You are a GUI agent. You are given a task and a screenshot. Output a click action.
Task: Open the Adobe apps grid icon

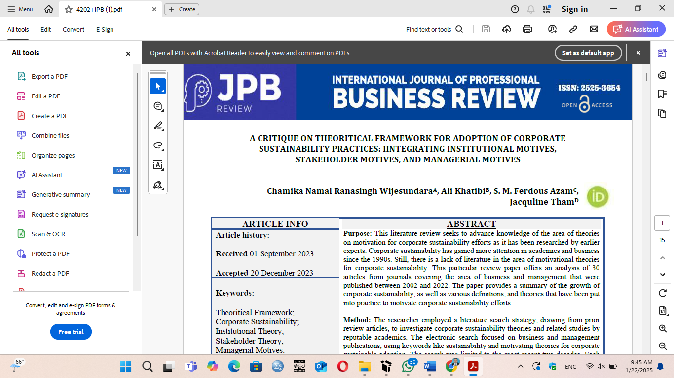(547, 9)
